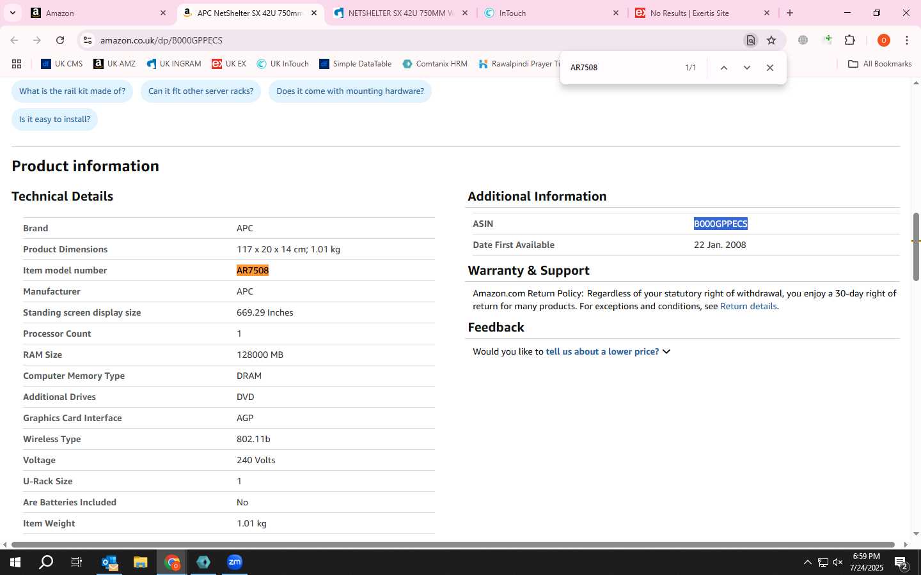
Task: Ask 'Is it easy to install?'
Action: point(54,119)
